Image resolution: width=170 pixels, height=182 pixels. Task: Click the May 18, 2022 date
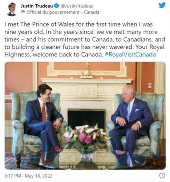pyautogui.click(x=39, y=176)
